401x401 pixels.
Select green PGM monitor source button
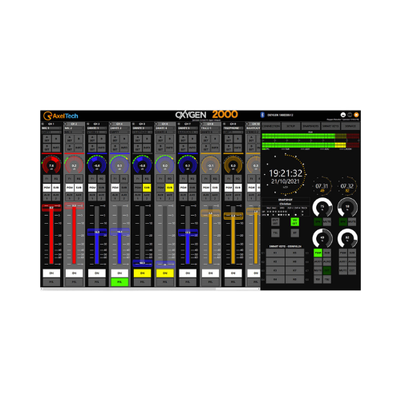click(x=318, y=253)
